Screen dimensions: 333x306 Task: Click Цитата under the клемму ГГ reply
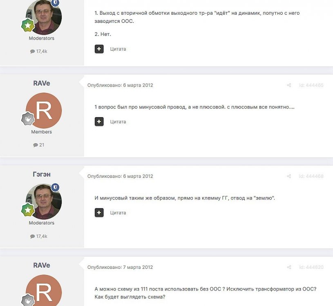point(118,213)
